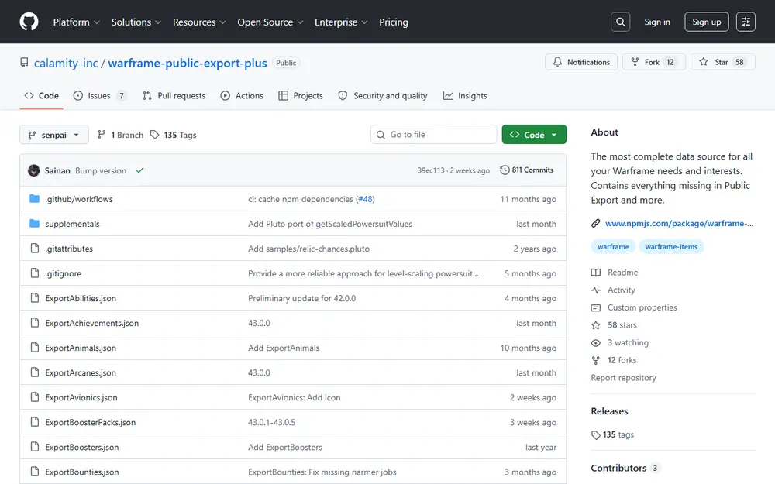Screen dimensions: 775x484
Task: Click the 811 Commits history icon
Action: [x=505, y=170]
